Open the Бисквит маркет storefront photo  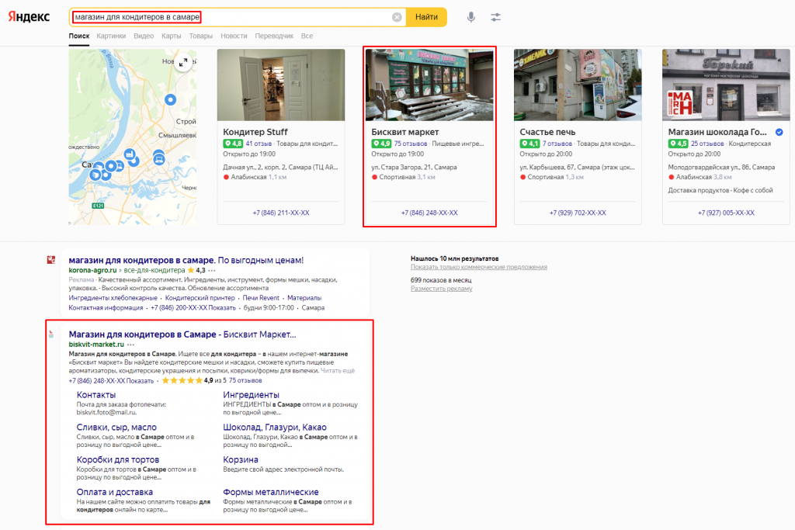[429, 85]
